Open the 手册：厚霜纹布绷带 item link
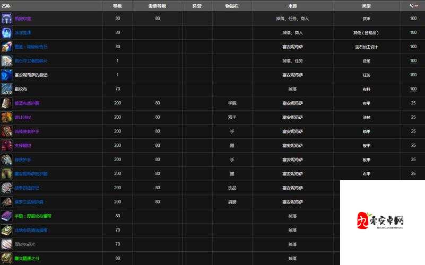The image size is (425, 265). (33, 216)
